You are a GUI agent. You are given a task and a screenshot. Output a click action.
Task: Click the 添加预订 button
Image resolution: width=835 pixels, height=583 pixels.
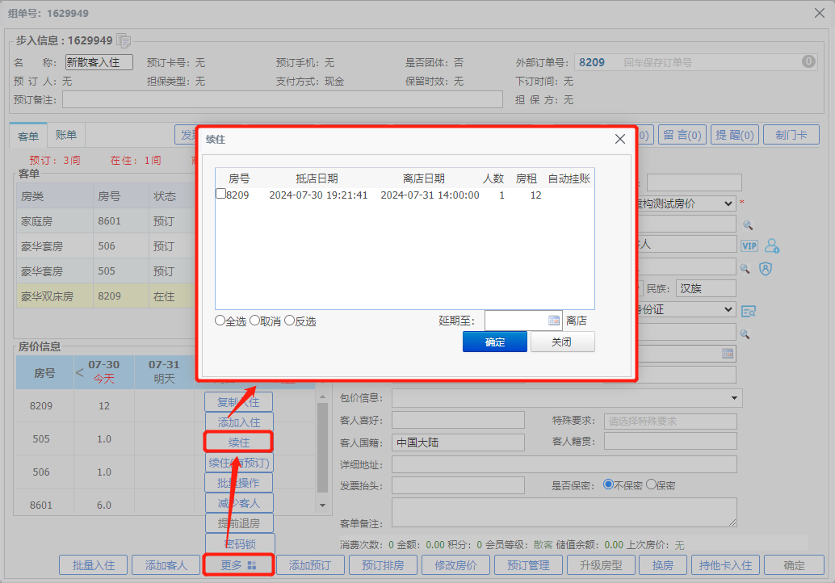coord(310,565)
